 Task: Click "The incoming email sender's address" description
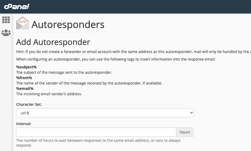click(49, 94)
